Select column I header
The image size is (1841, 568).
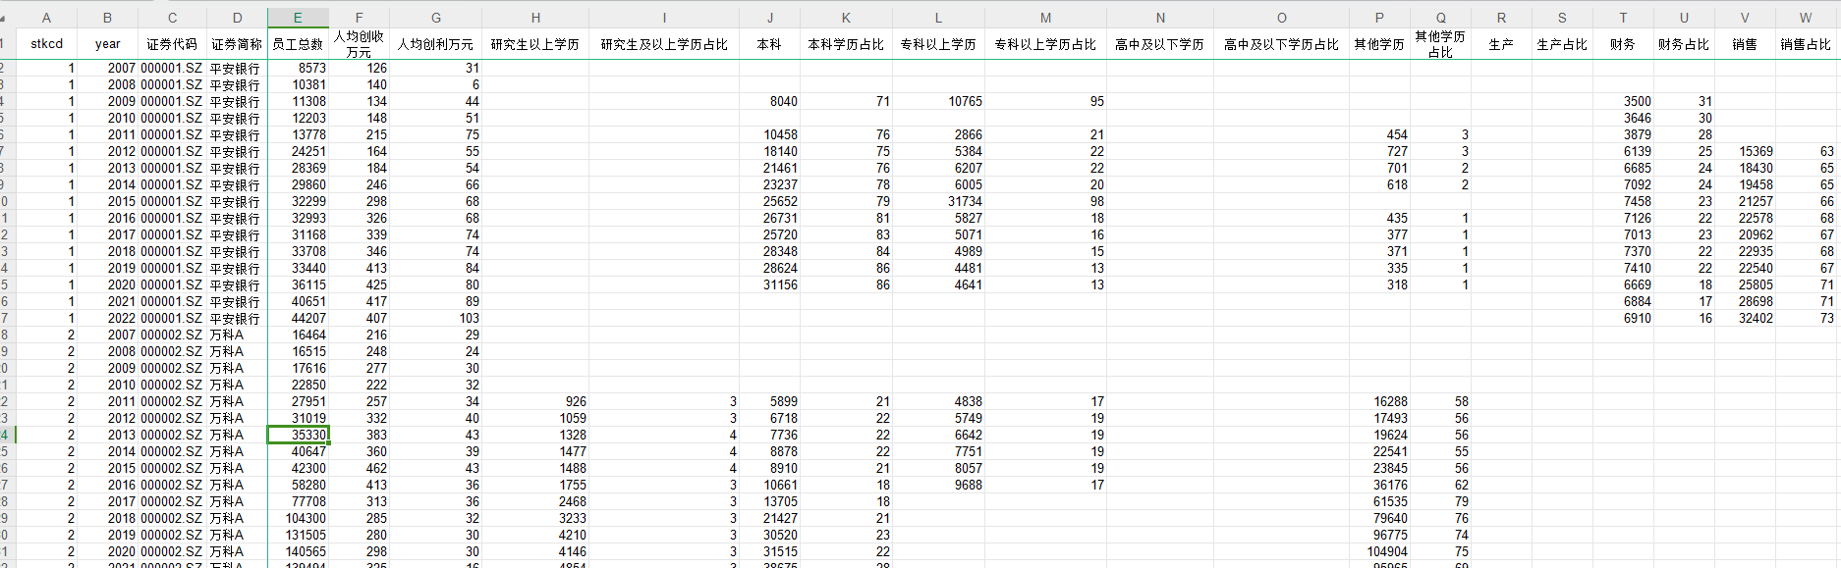[664, 18]
